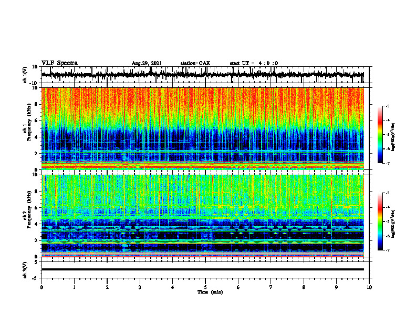Click the "4" kHz tick of ch.2 spectrogram
This screenshot has width=416, height=322.
(36, 224)
